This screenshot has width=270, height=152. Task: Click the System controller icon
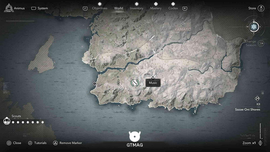pos(33,8)
